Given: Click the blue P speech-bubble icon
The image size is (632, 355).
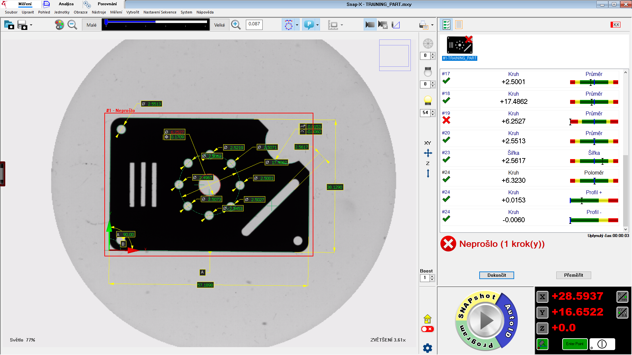Looking at the screenshot, I should 309,25.
